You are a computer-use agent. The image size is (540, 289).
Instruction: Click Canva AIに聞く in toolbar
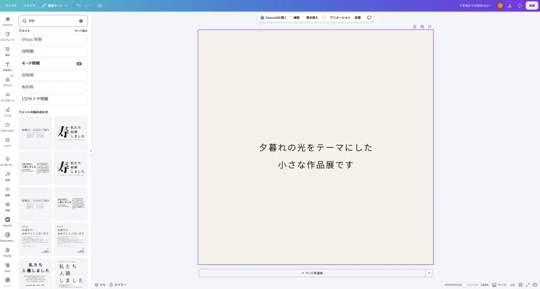click(x=273, y=17)
